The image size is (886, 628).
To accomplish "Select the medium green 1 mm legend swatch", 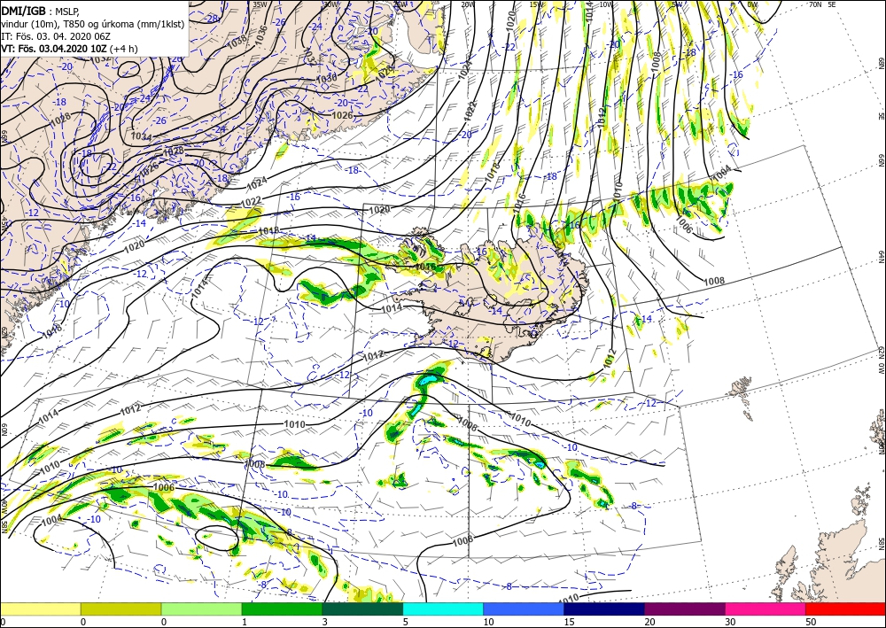I will point(282,609).
